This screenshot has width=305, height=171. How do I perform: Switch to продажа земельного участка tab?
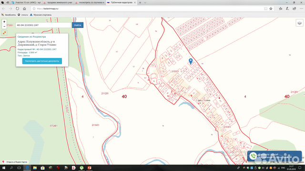pos(58,2)
